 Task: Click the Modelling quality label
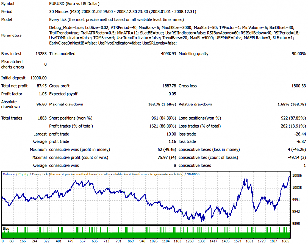[194, 54]
